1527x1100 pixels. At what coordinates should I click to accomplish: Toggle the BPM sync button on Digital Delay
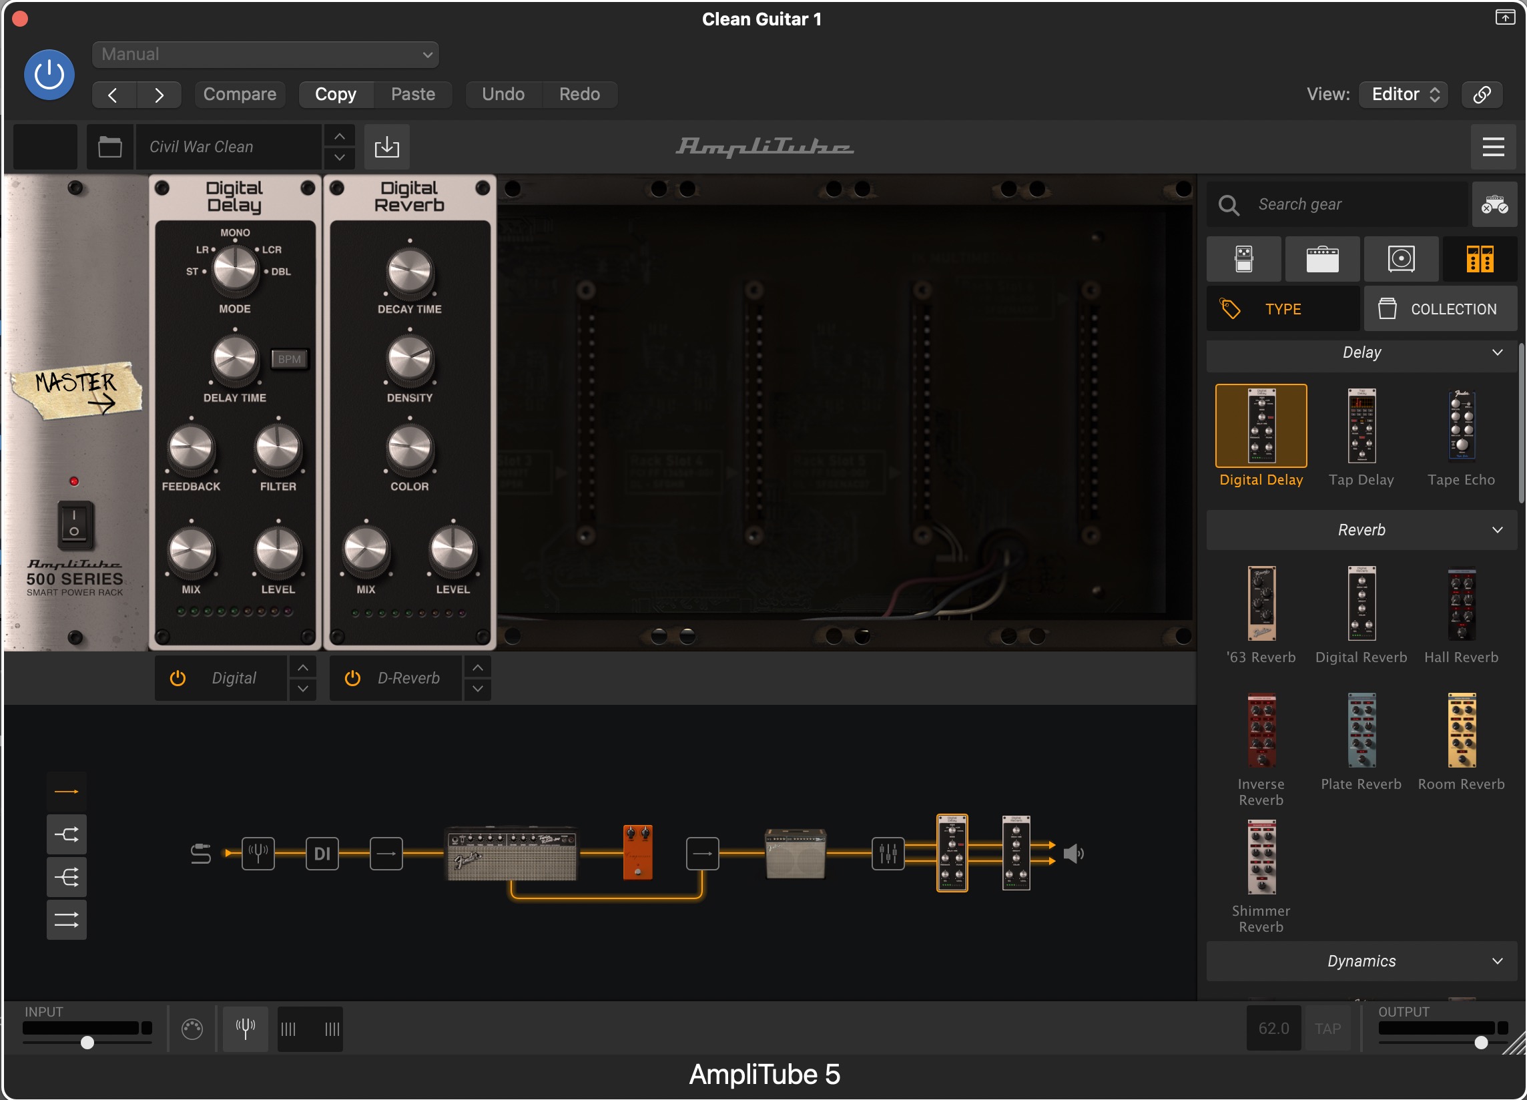290,359
